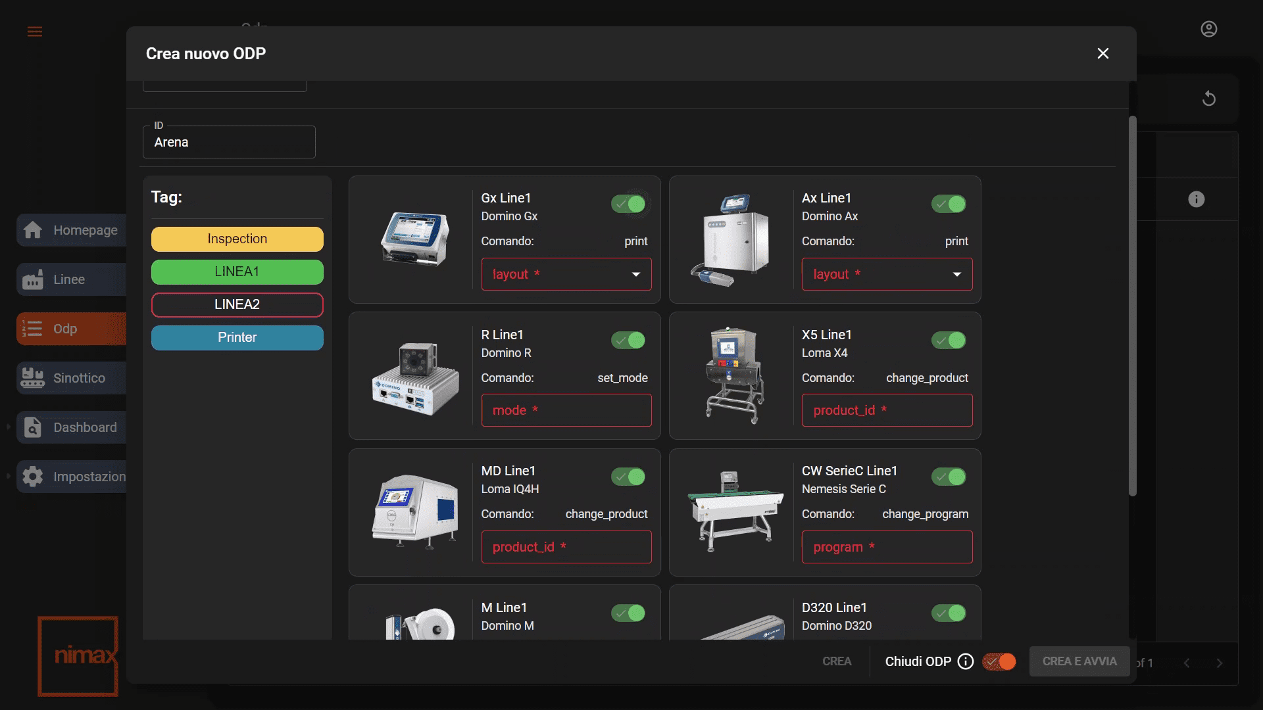The width and height of the screenshot is (1263, 710).
Task: Open Gx Line1 layout dropdown
Action: pos(566,274)
